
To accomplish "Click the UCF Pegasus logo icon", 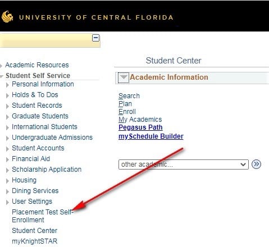I will (x=7, y=17).
